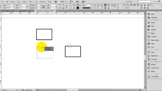
Task: Click the fill color swatch in the control bar
Action: [x=78, y=5]
